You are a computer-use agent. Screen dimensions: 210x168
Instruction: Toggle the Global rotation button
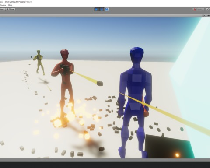(x=10, y=9)
